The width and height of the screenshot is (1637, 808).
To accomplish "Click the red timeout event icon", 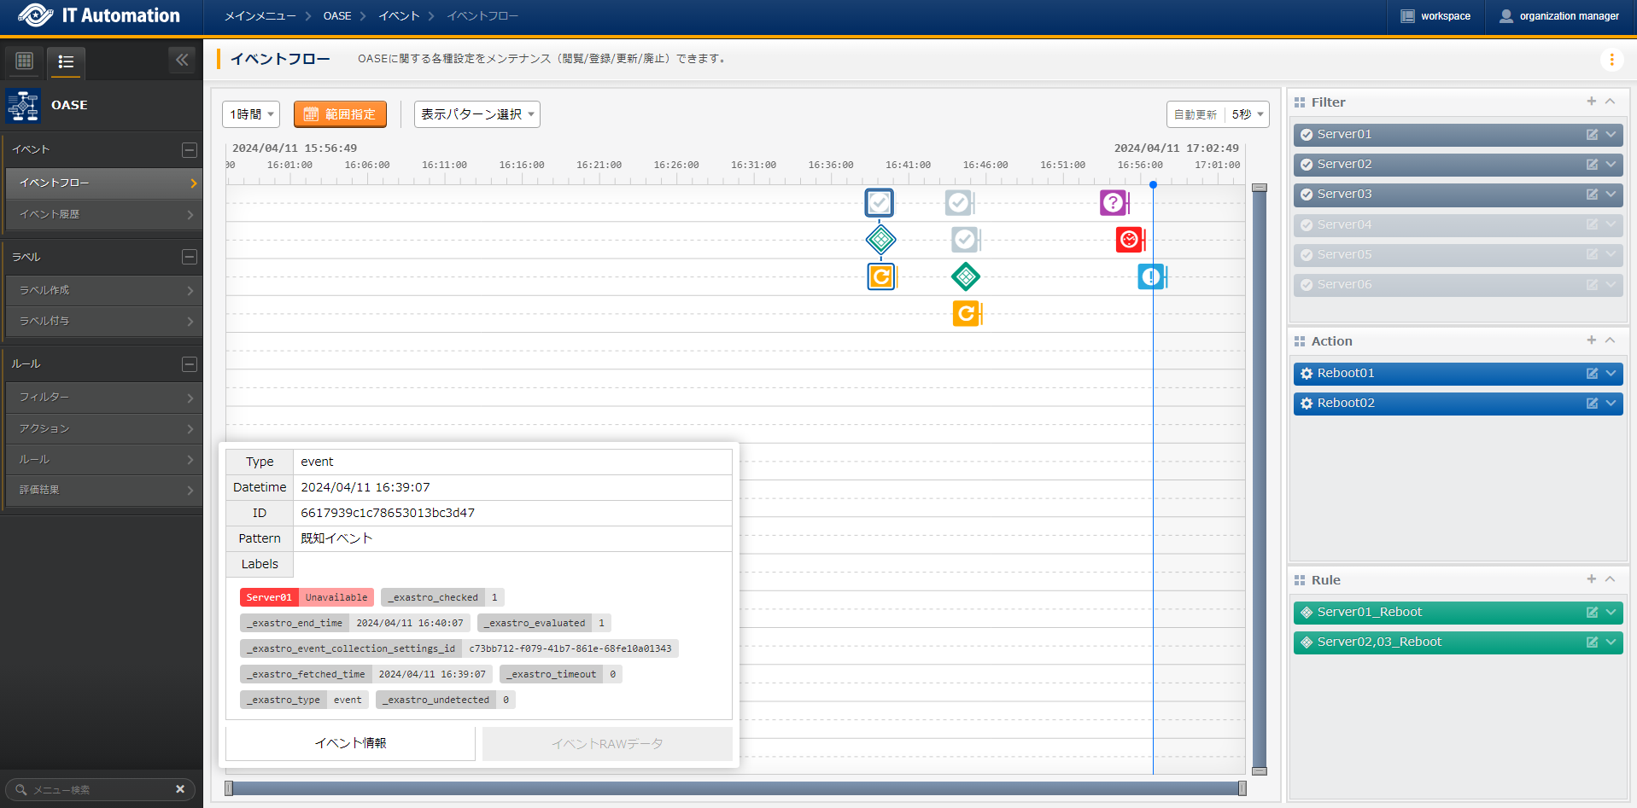I will 1129,240.
